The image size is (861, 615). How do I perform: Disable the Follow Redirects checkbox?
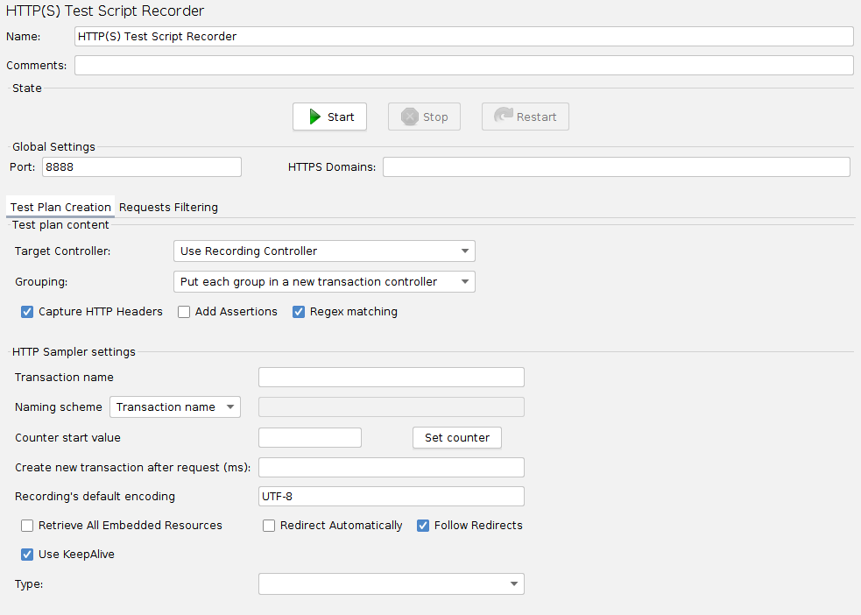pos(423,526)
